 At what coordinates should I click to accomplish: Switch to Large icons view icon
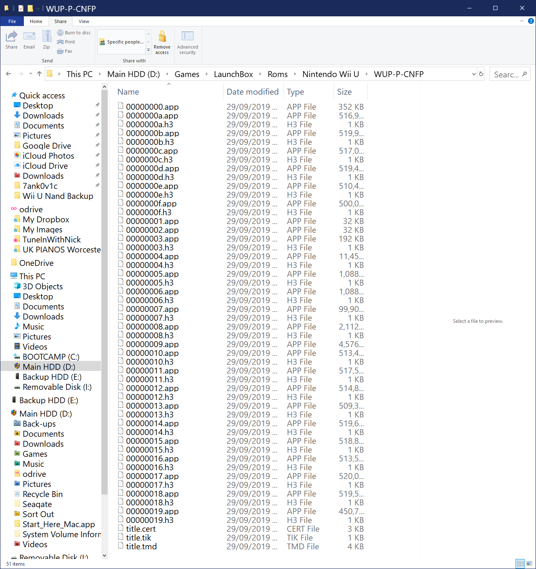[529, 564]
